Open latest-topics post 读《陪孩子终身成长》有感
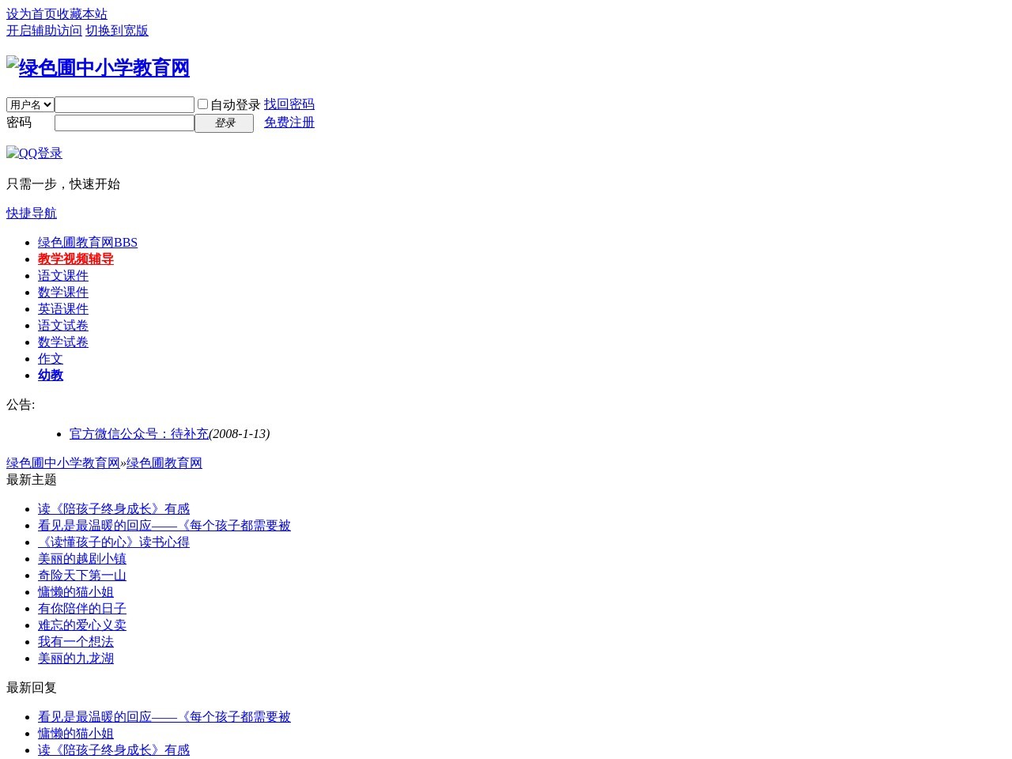Viewport: 1012px width, 759px height. click(x=114, y=509)
